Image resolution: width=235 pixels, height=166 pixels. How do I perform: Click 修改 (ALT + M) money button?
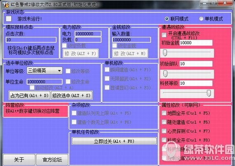[x=130, y=53]
